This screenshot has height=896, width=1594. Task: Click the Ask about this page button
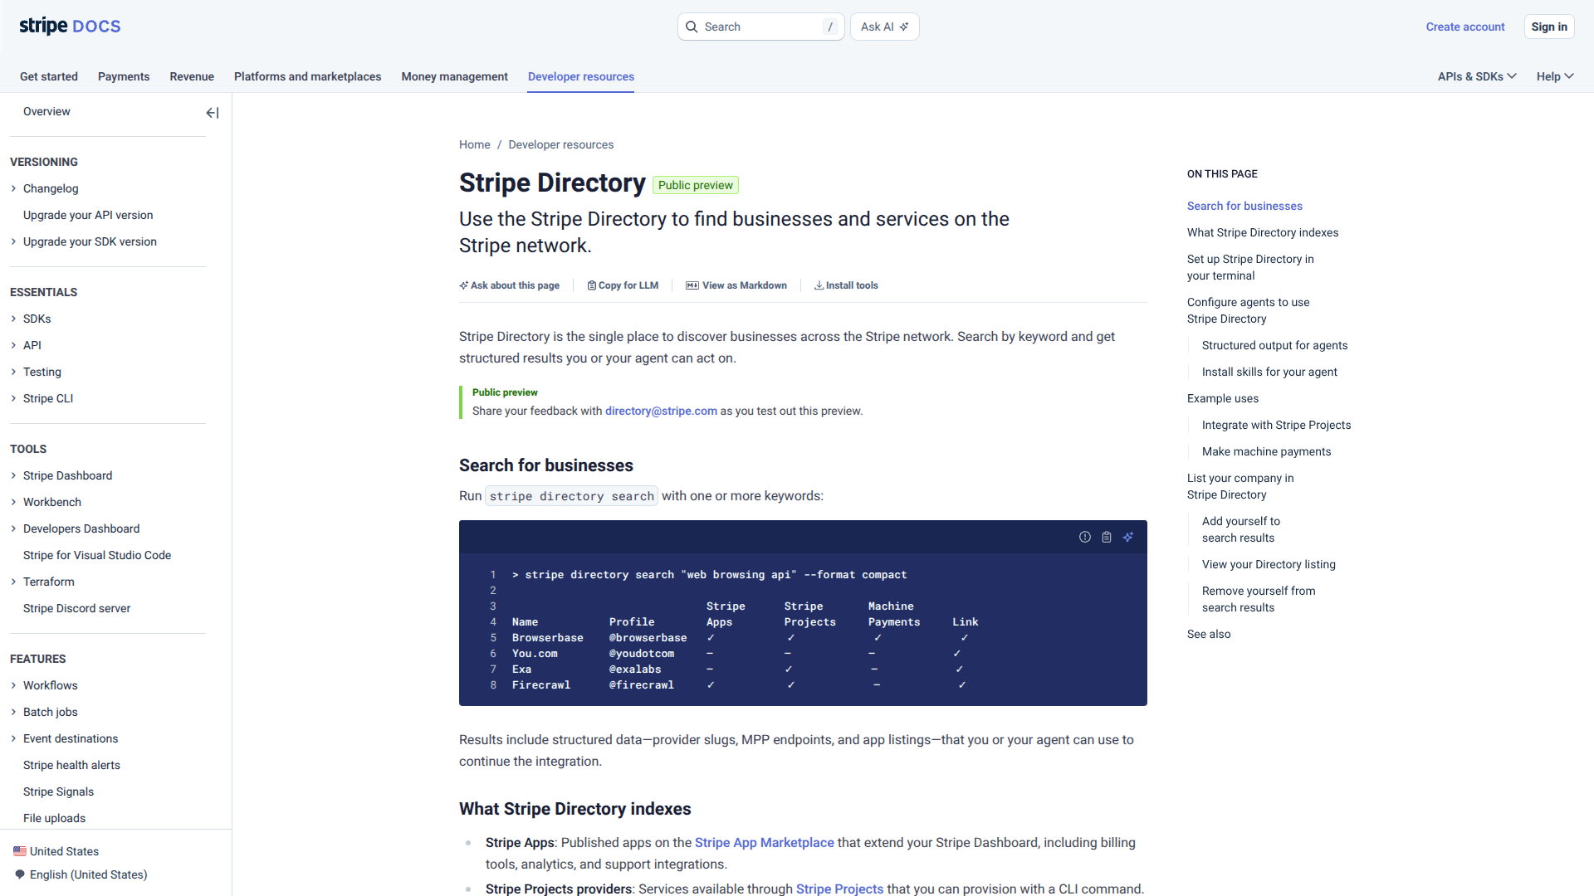point(510,285)
